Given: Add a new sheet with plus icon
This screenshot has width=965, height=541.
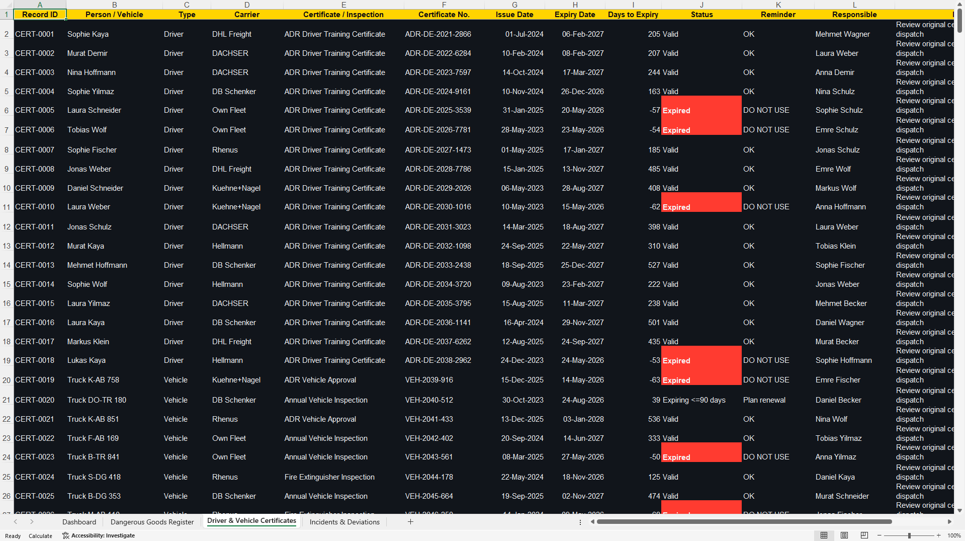Looking at the screenshot, I should coord(410,522).
